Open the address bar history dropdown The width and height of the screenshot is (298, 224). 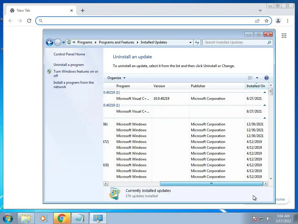pyautogui.click(x=190, y=43)
